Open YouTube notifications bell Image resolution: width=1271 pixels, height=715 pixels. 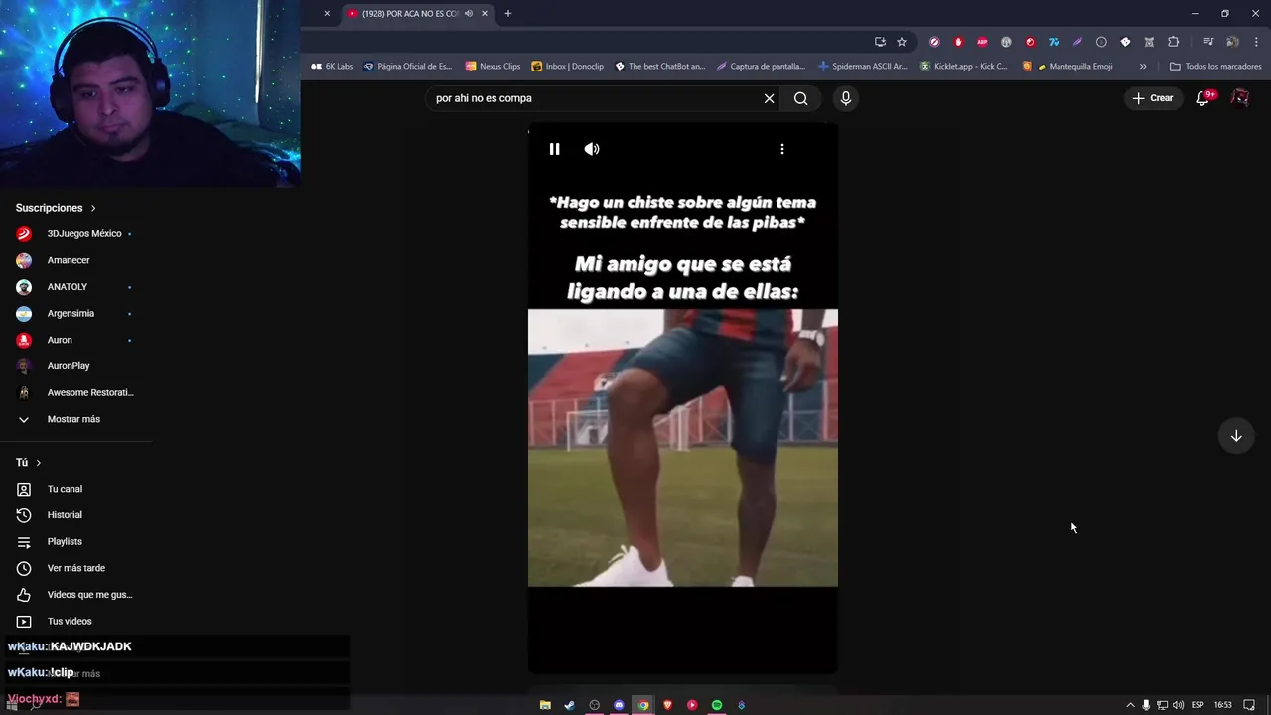(x=1202, y=98)
